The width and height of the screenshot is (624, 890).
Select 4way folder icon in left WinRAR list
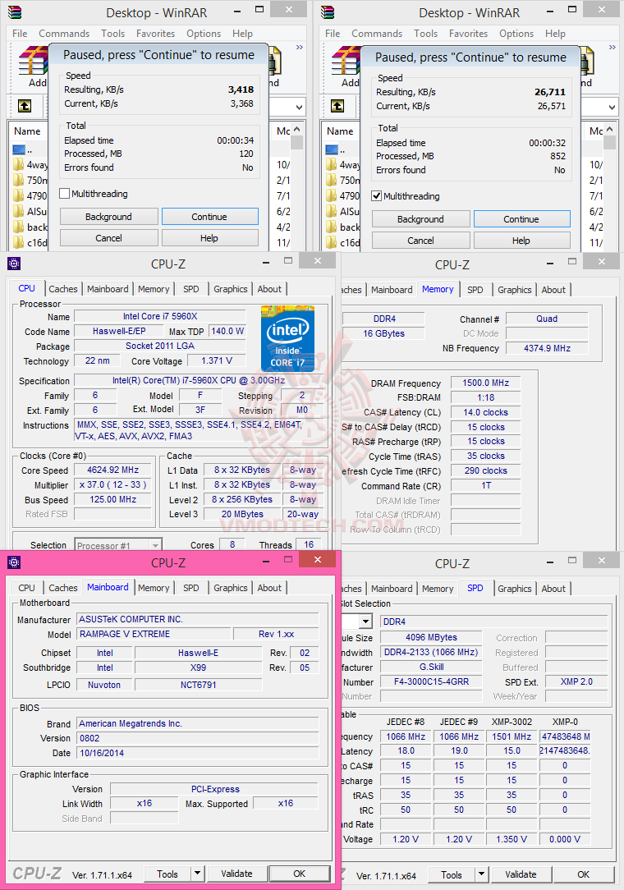(x=19, y=165)
